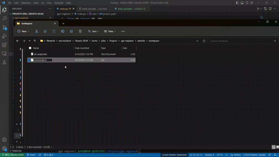Viewport: 279px width, 157px height.
Task: Click the Cut icon in Explorer toolbar
Action: [x=37, y=31]
